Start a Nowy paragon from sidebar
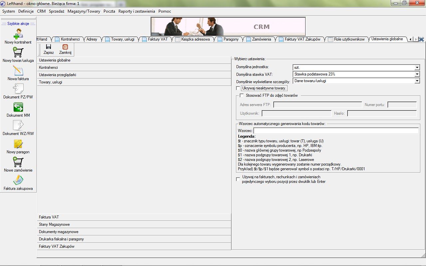This screenshot has height=266, width=426. [18, 144]
